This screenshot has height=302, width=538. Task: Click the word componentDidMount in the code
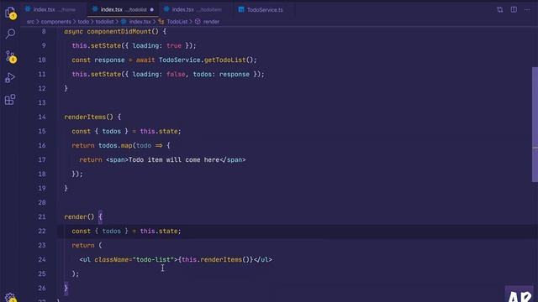pos(119,31)
